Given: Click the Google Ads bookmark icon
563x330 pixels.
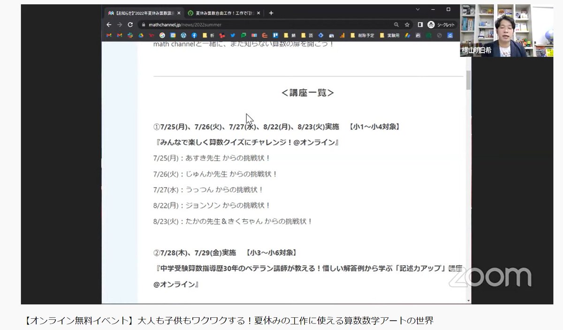Looking at the screenshot, I should [x=407, y=35].
